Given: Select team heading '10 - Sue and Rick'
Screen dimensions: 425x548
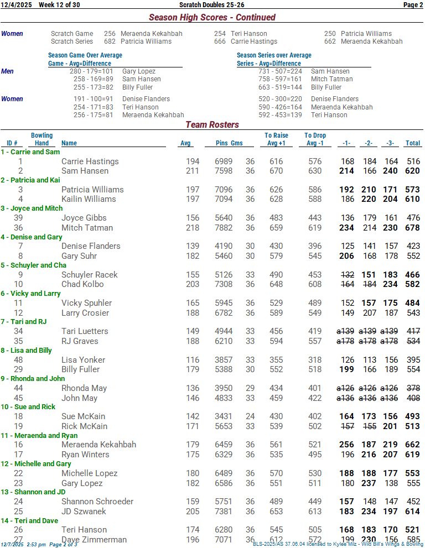Looking at the screenshot, I should click(28, 407).
